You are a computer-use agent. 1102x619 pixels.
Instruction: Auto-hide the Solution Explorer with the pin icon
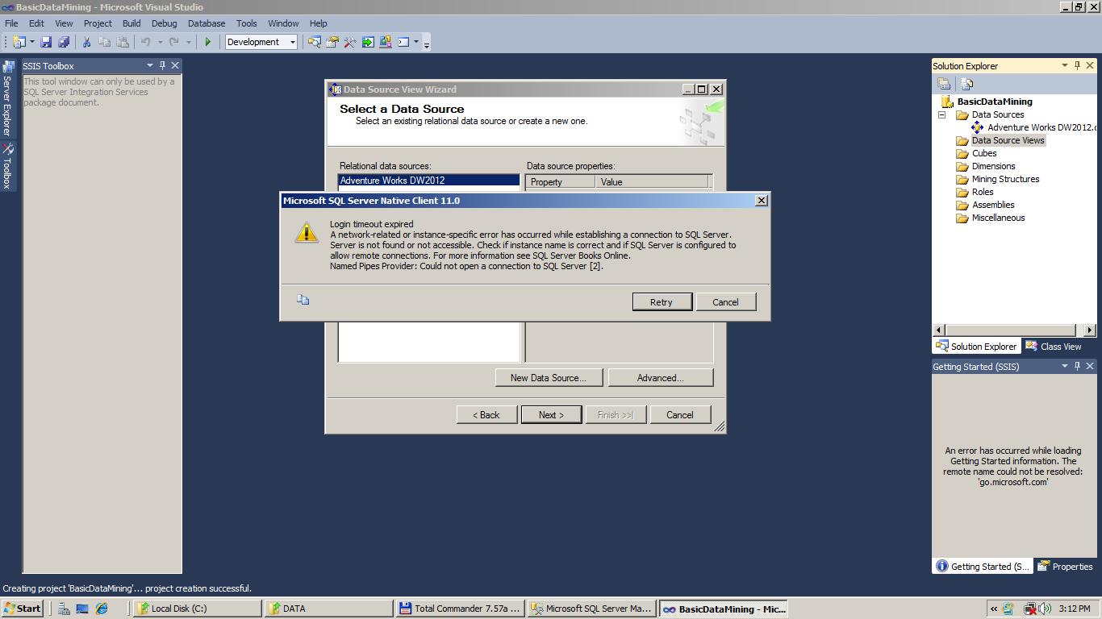[x=1079, y=65]
